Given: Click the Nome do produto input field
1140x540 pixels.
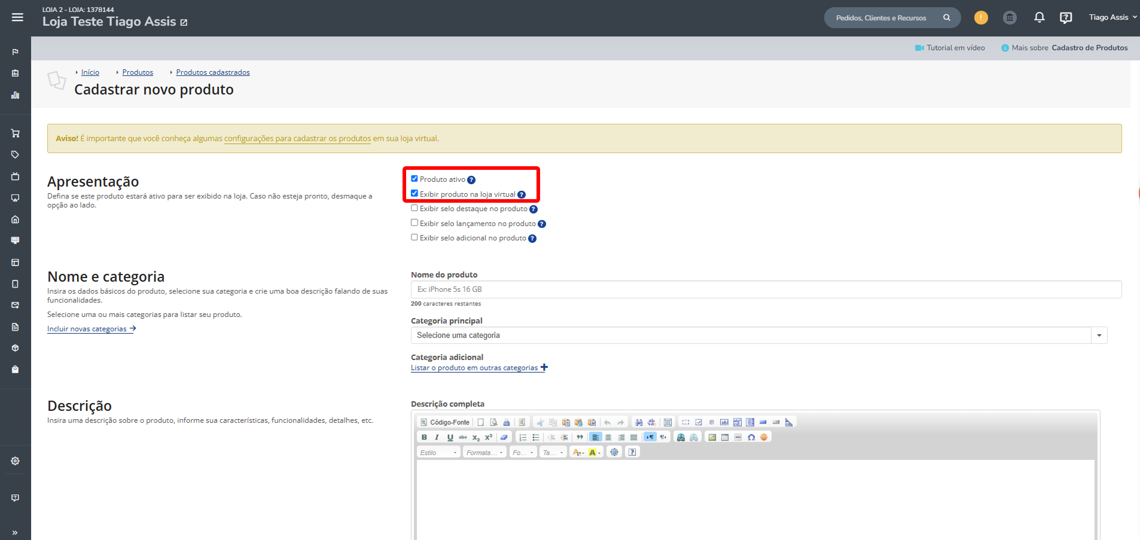Looking at the screenshot, I should 766,289.
